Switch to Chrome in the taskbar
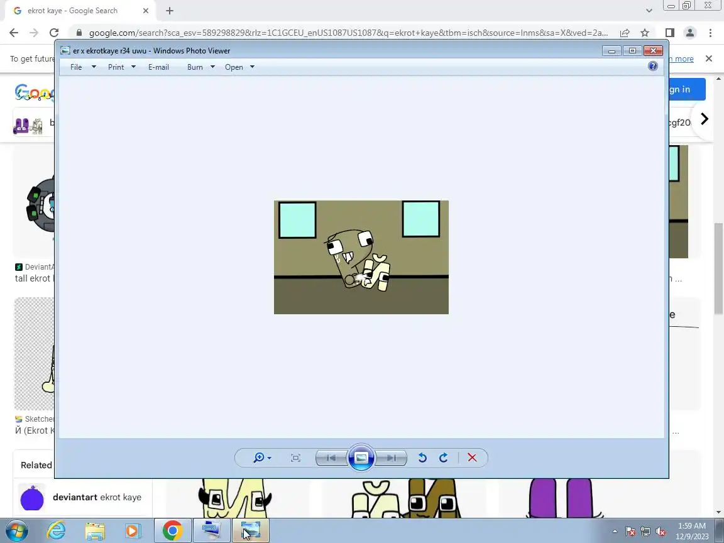Viewport: 724px width, 543px height. pyautogui.click(x=172, y=530)
